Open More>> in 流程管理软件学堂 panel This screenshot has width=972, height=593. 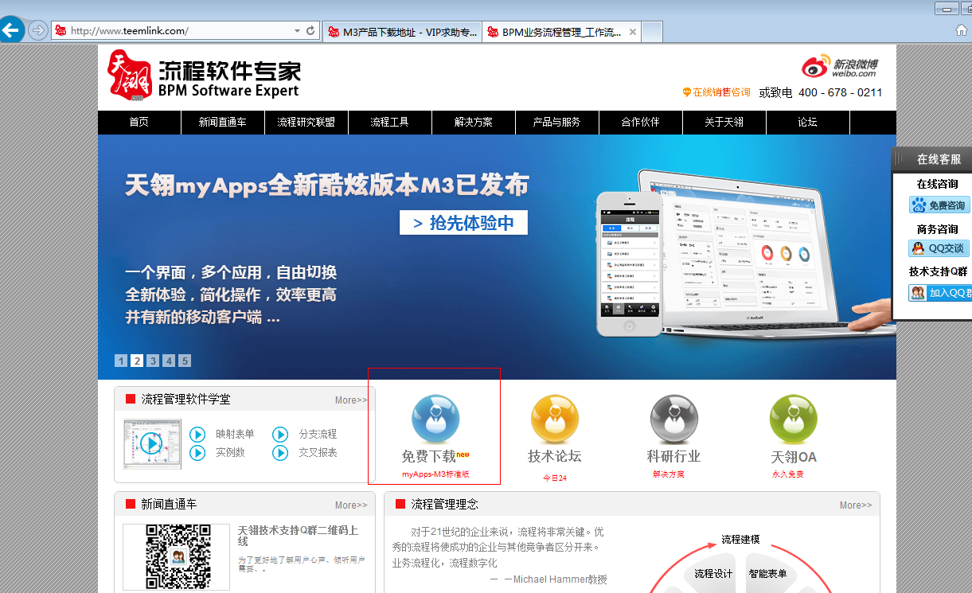(x=351, y=400)
